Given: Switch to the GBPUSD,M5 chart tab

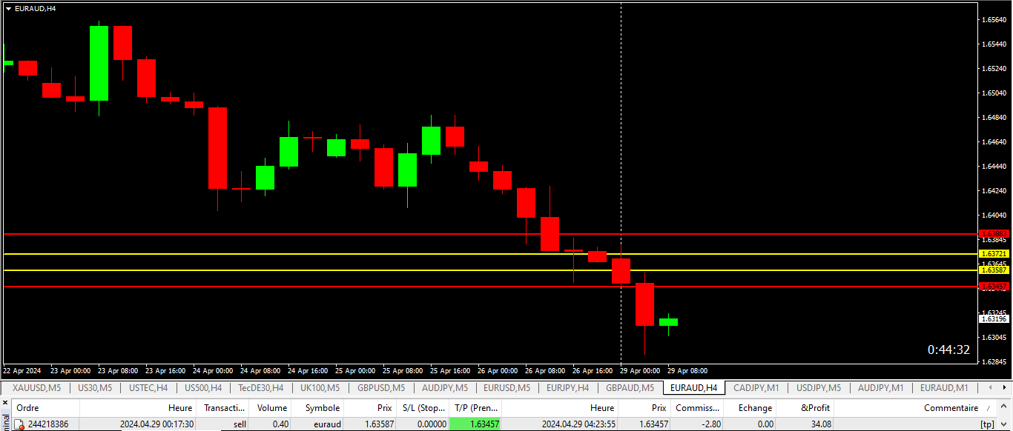Looking at the screenshot, I should [x=381, y=387].
